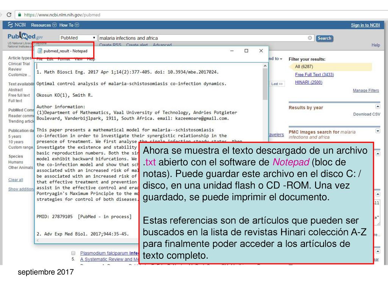Image resolution: width=388 pixels, height=291 pixels.
Task: Open the Format menu in Notepad
Action: 64,59
